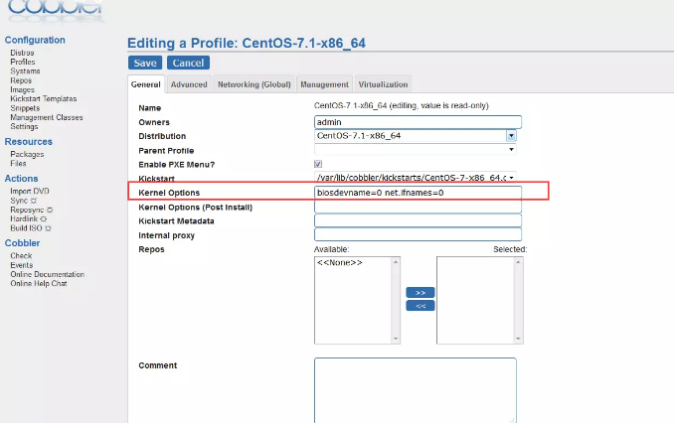The image size is (677, 428).
Task: Click the gear icon beside Build ISO
Action: pos(48,228)
